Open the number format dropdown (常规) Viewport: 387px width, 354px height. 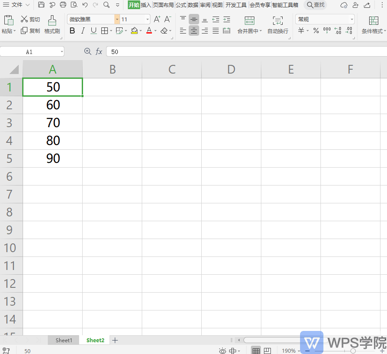(352, 20)
